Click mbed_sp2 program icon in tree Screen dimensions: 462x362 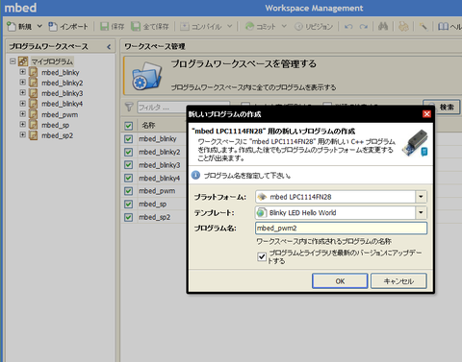(34, 135)
